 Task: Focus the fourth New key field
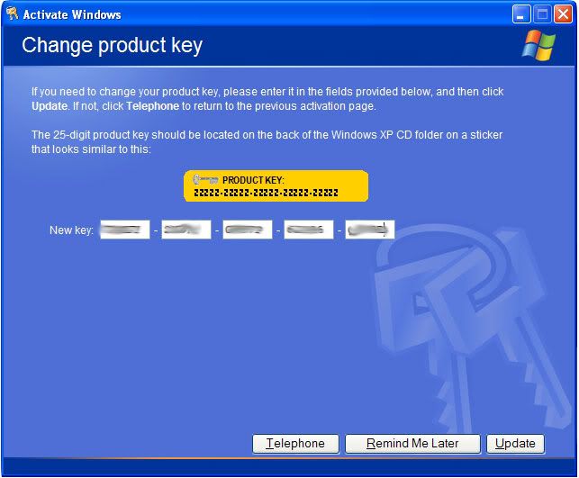click(309, 230)
